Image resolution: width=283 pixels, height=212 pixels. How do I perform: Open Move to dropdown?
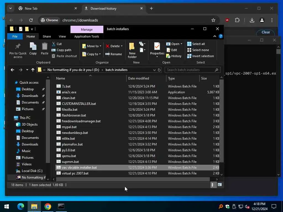tap(92, 46)
